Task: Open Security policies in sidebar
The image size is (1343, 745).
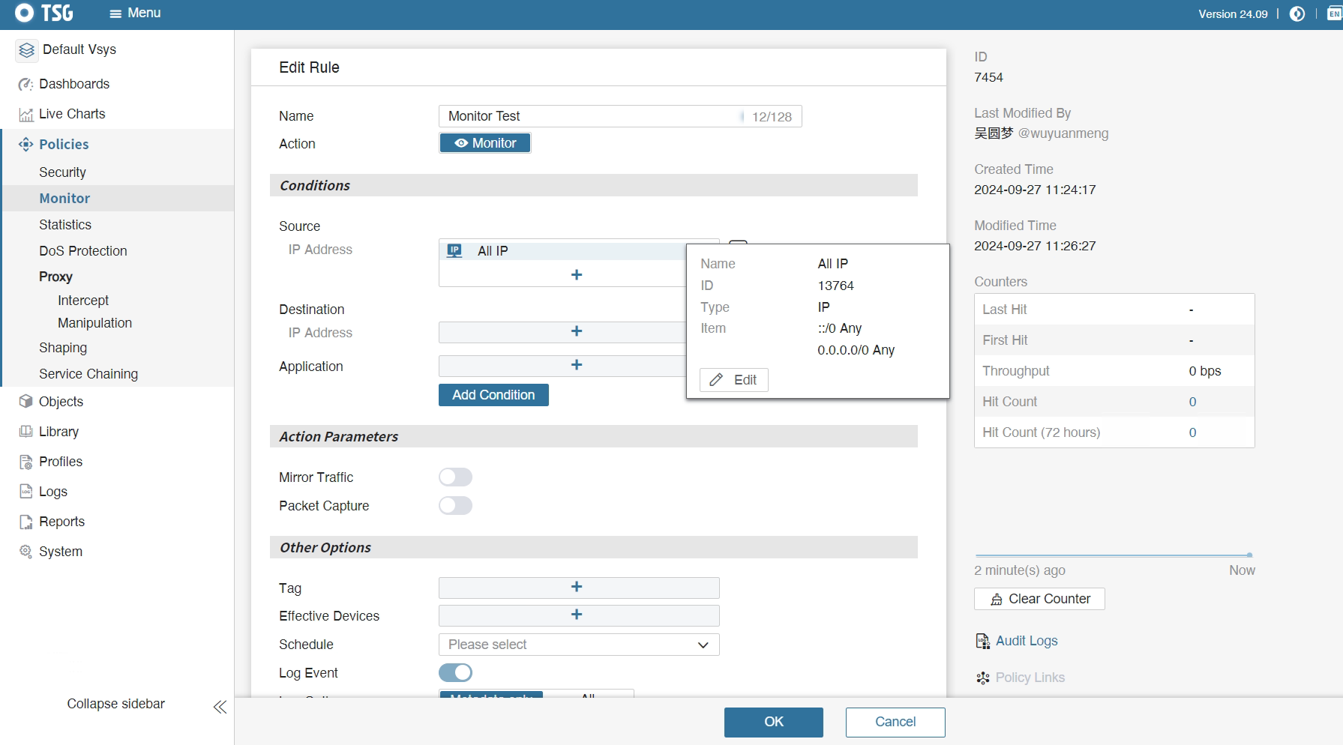Action: 62,172
